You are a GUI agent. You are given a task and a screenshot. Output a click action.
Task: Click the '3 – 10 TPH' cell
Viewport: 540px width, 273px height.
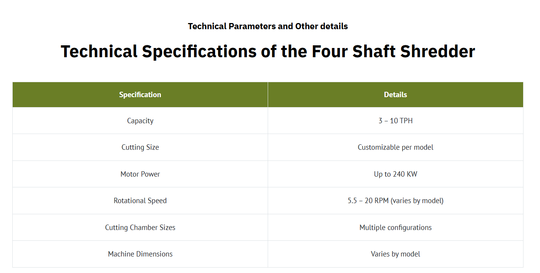(396, 121)
